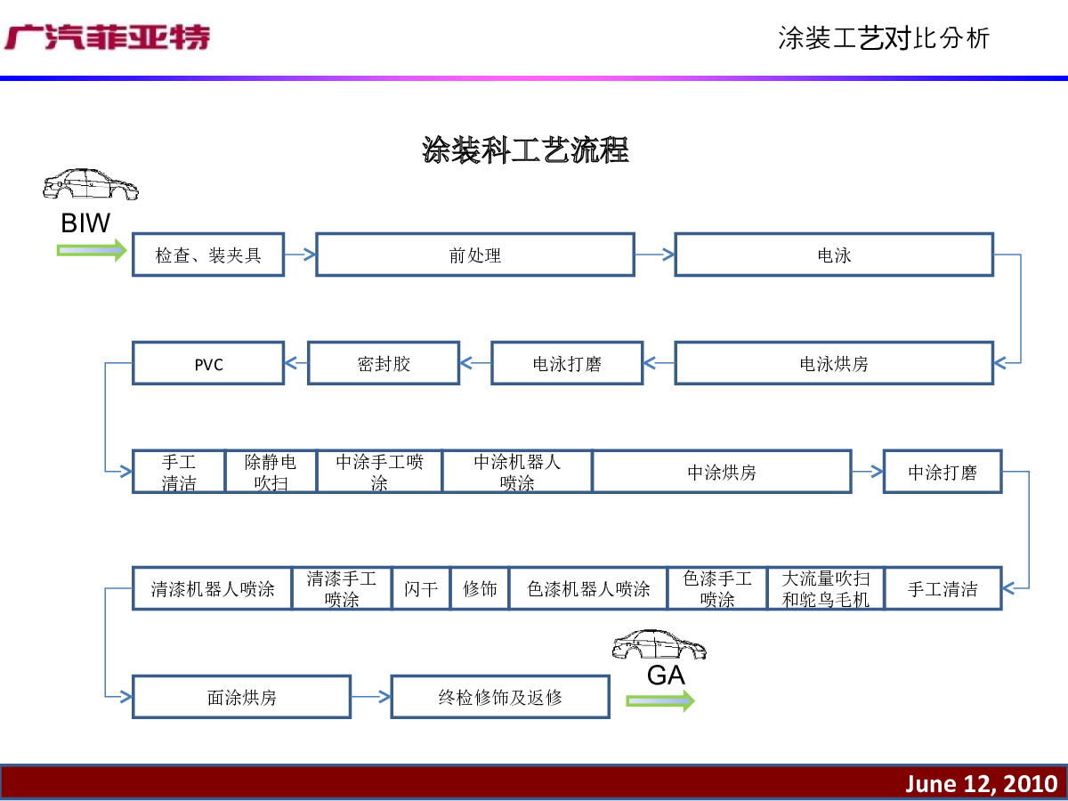Select the 除静电吹扫 box
This screenshot has width=1068, height=801.
click(x=271, y=472)
